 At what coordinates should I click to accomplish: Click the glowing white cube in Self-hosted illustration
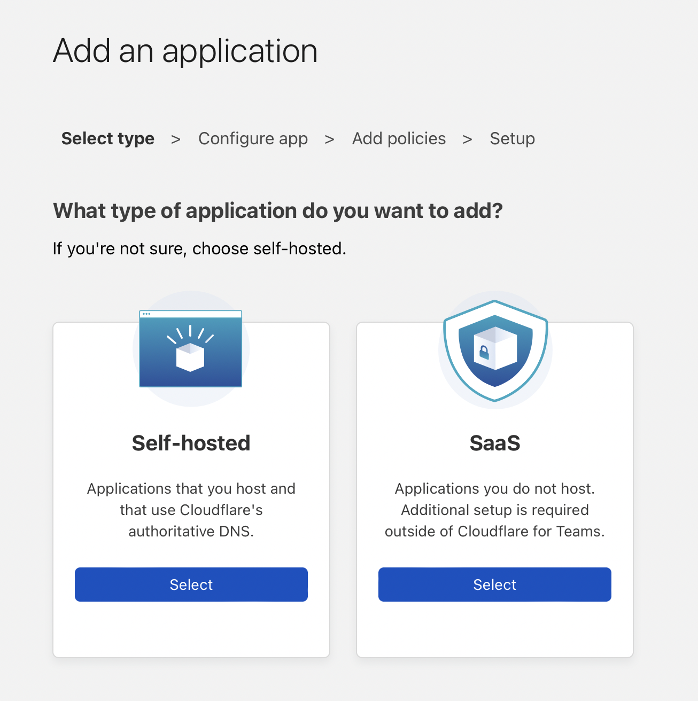pos(190,357)
